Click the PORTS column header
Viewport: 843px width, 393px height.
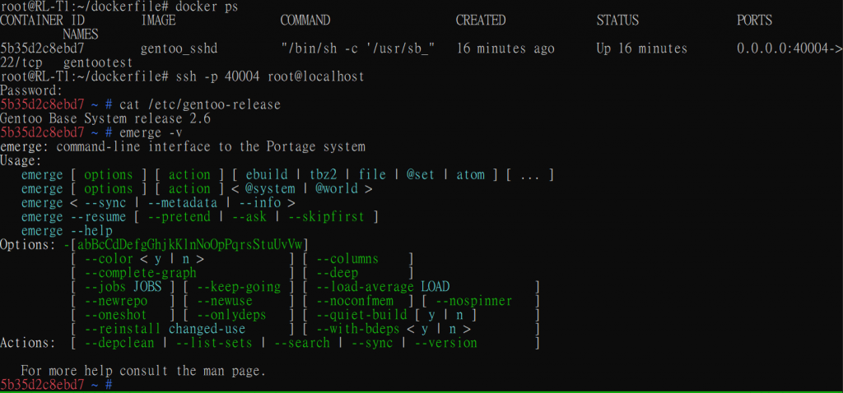click(754, 21)
